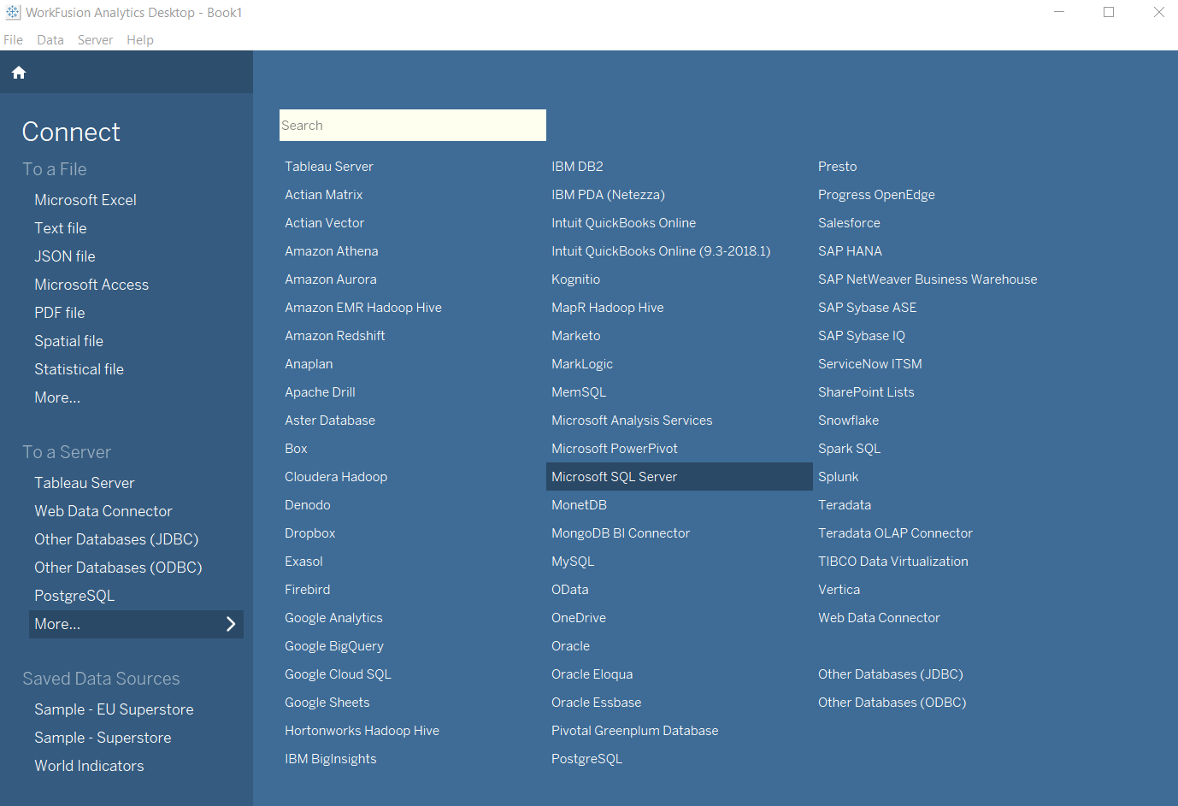Focus the connector Search field
Viewport: 1178px width, 806px height.
pyautogui.click(x=413, y=125)
